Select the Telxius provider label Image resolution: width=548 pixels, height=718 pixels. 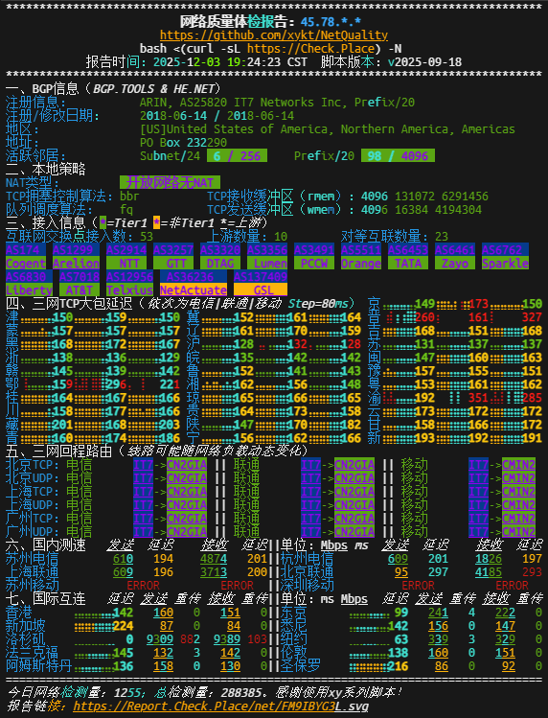tap(129, 290)
